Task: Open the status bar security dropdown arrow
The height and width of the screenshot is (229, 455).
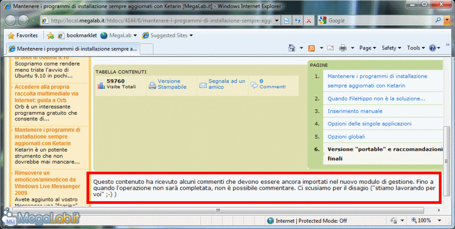Action: (403, 221)
